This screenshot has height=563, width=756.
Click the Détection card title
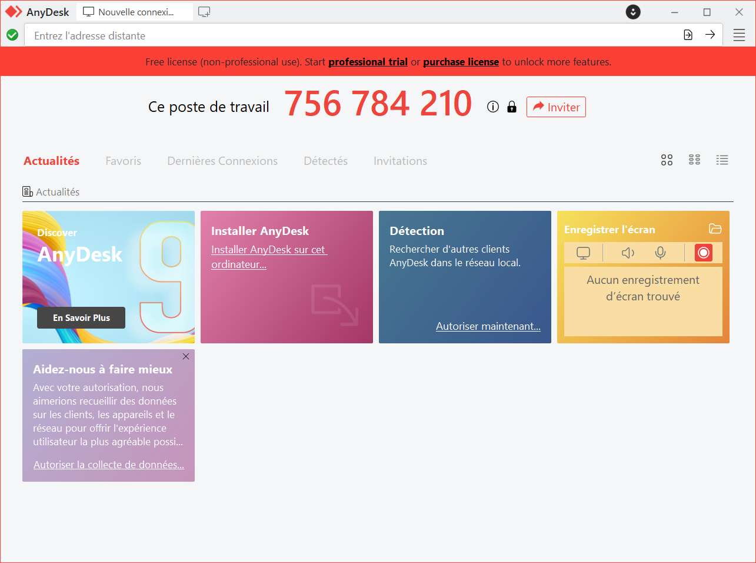coord(417,231)
